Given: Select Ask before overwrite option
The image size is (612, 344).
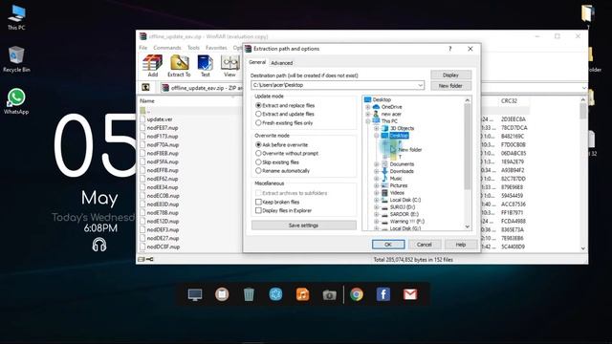Looking at the screenshot, I should tap(258, 144).
